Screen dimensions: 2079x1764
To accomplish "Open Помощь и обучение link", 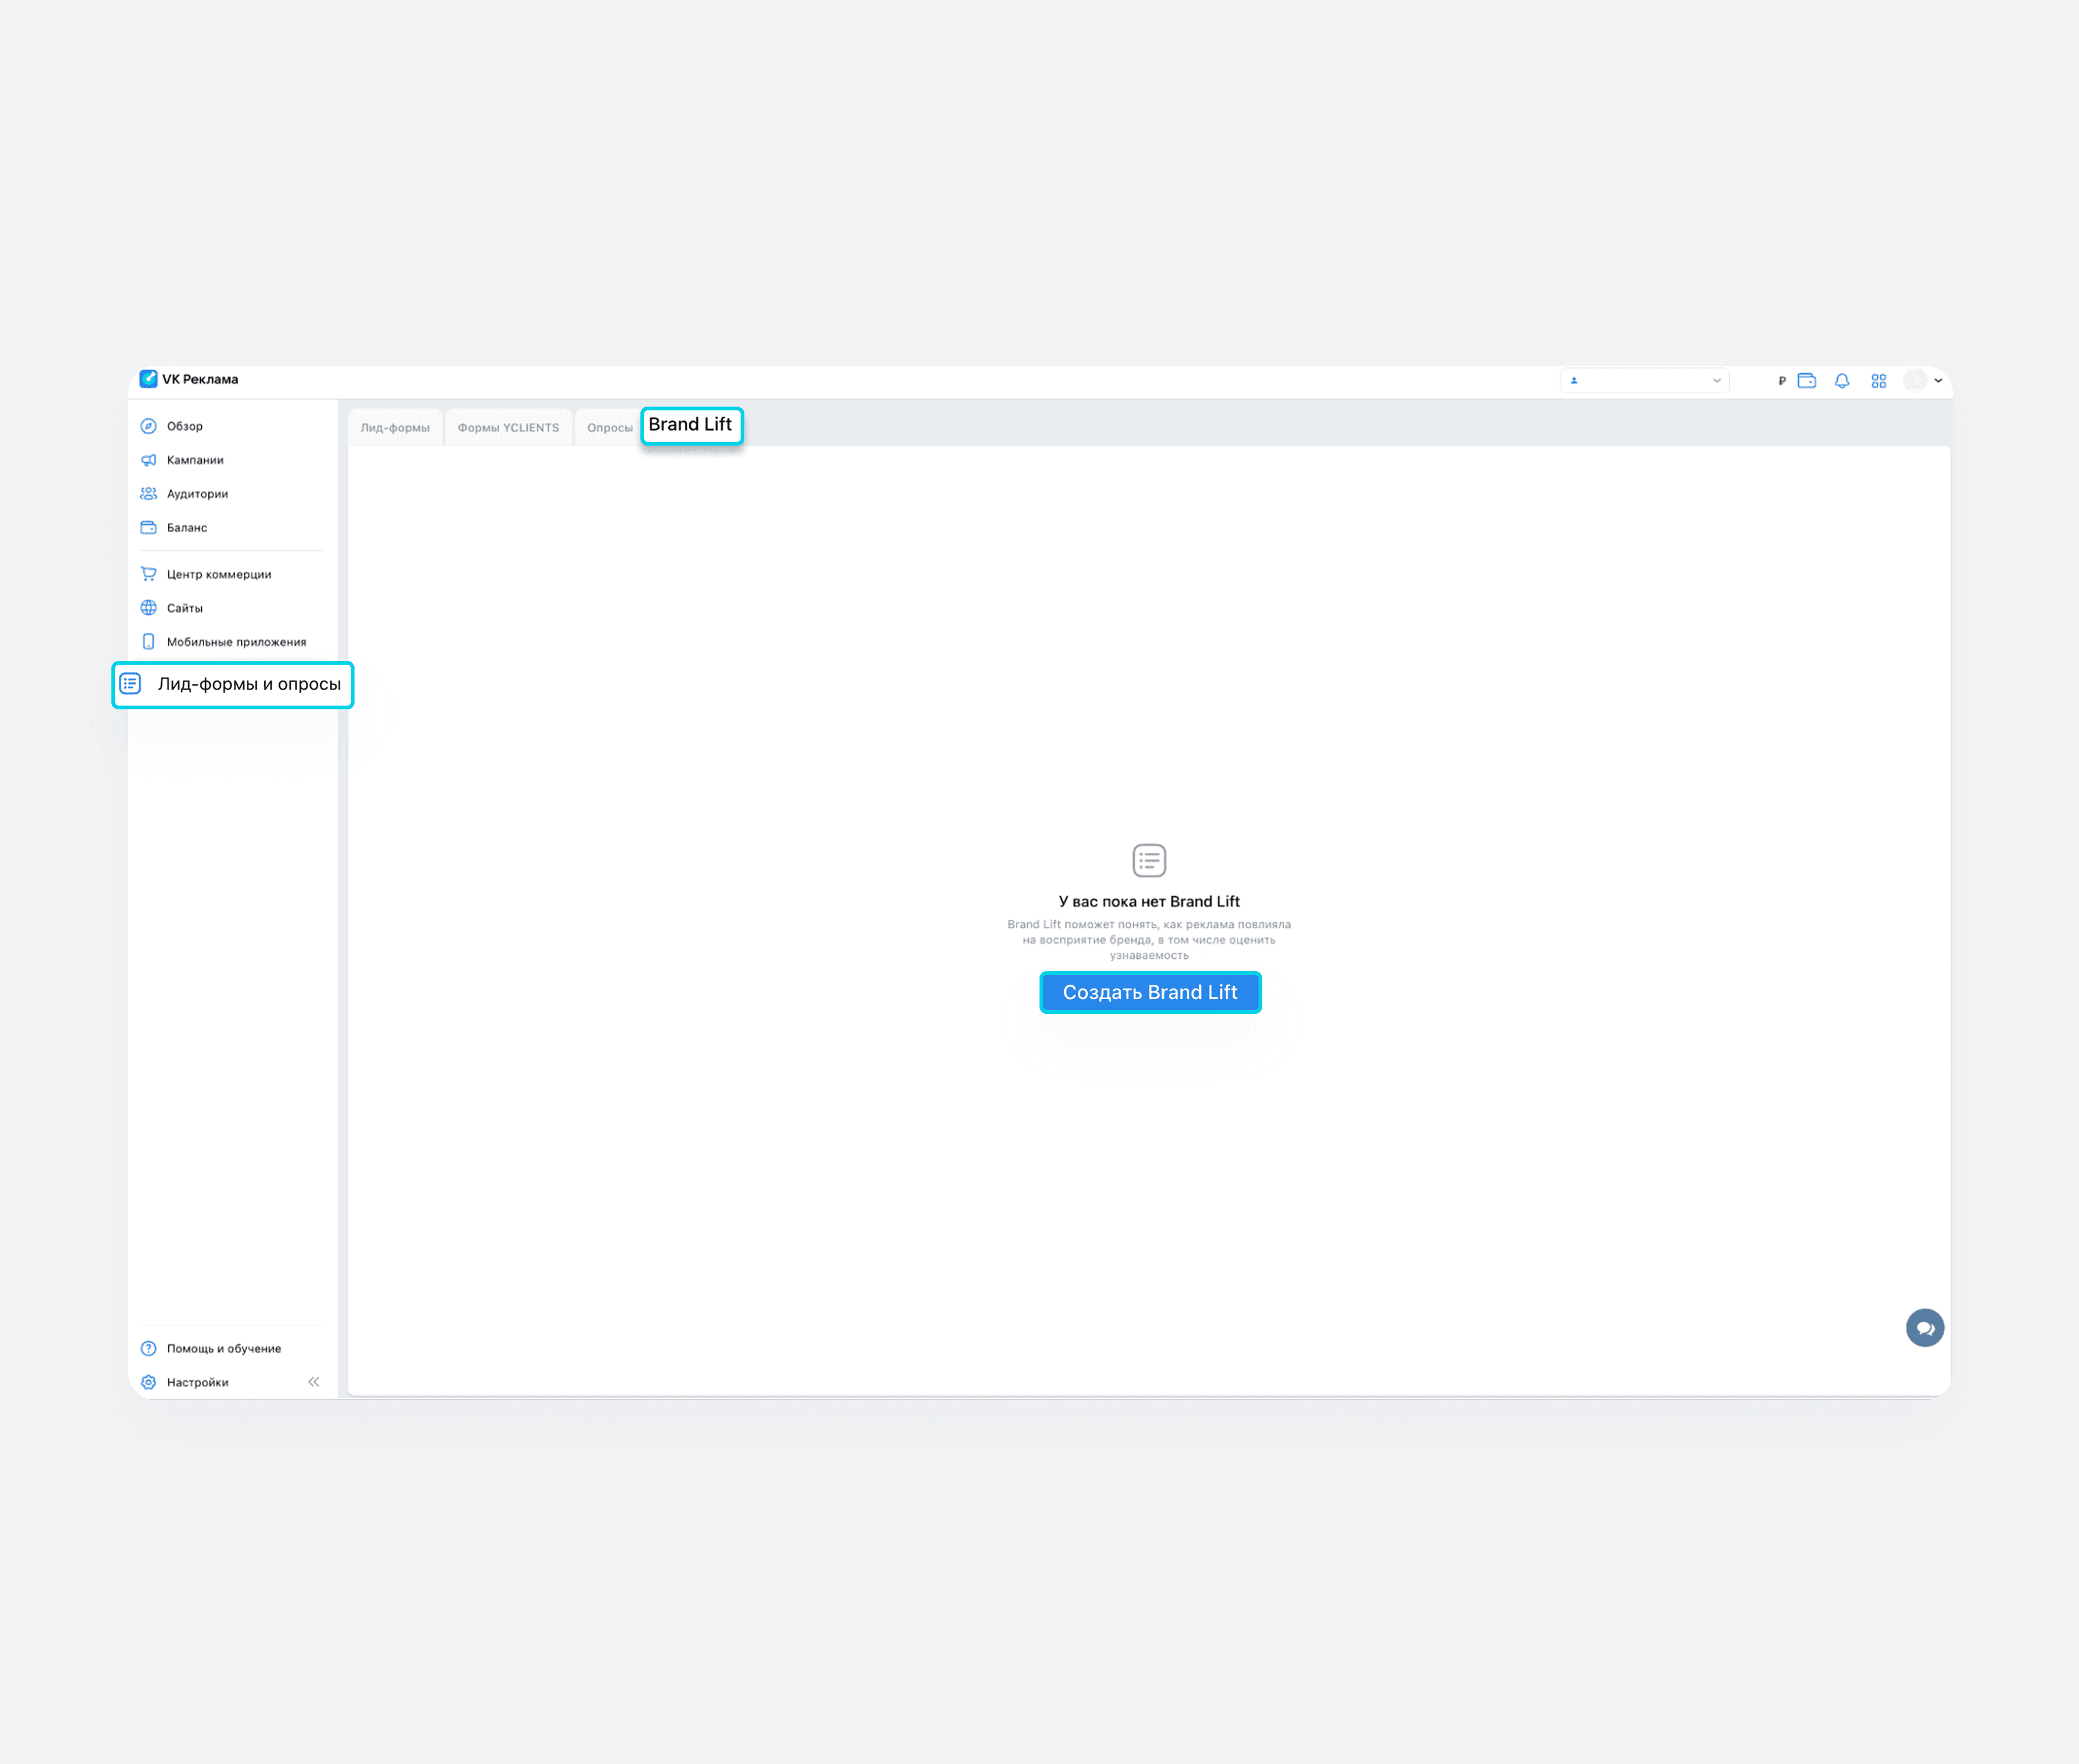I will (224, 1349).
